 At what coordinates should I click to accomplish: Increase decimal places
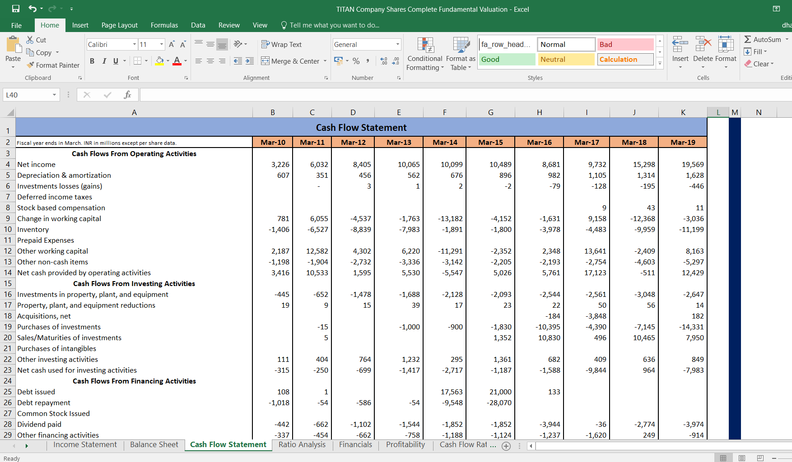click(384, 61)
